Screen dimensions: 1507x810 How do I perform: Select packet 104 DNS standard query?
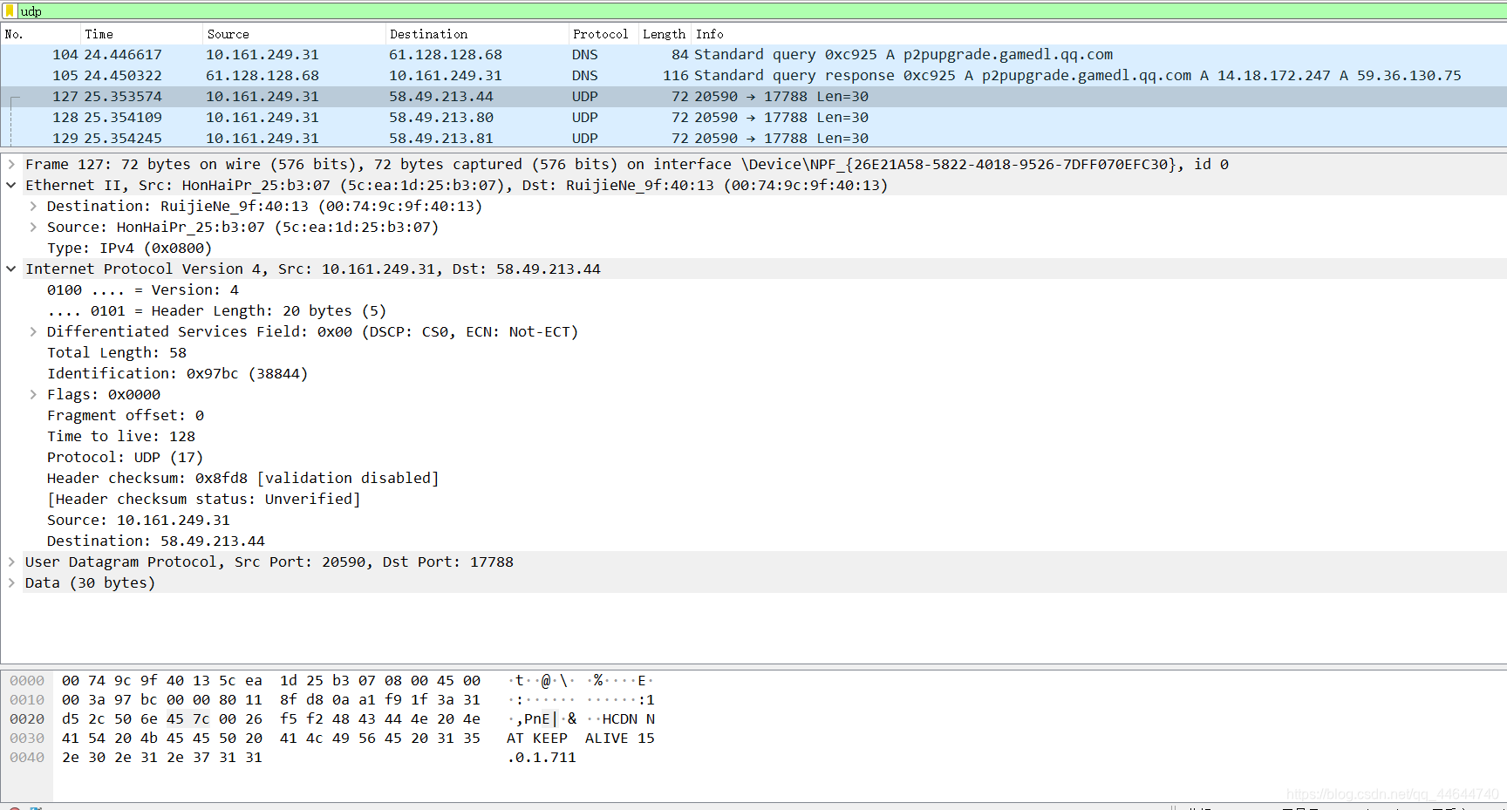click(753, 54)
